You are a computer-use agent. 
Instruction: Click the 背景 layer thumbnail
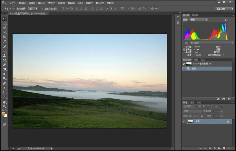(190, 122)
